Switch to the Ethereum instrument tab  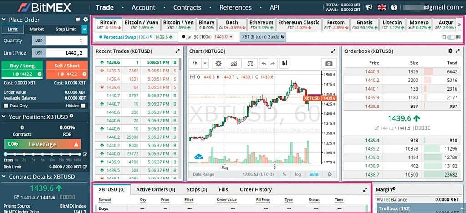(x=261, y=25)
